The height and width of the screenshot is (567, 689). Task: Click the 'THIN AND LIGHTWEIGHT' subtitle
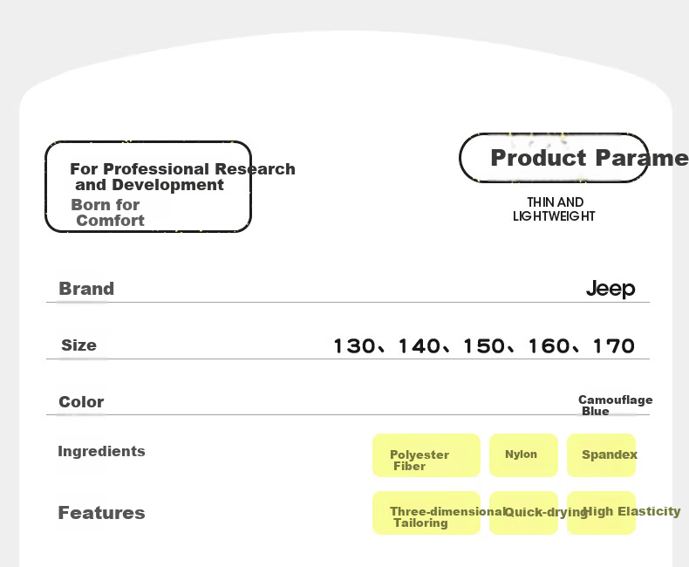tap(554, 209)
